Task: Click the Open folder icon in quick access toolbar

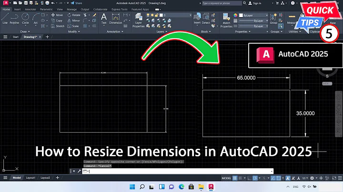Action: coord(20,3)
